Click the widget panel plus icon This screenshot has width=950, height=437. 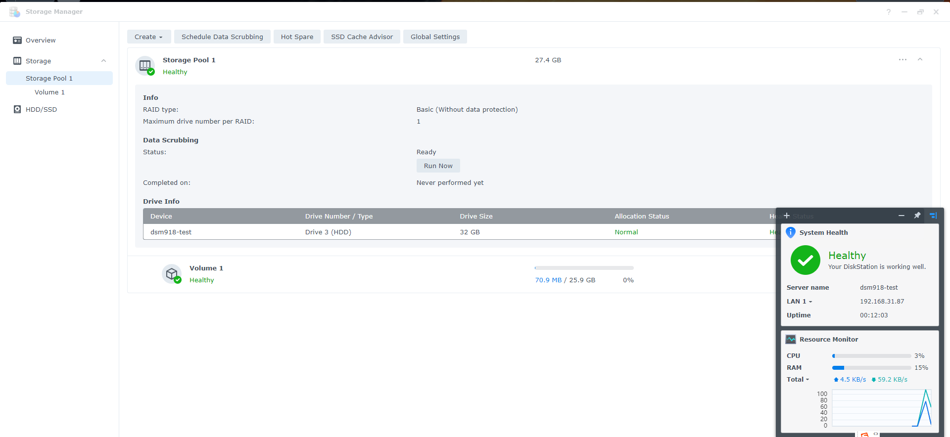click(787, 216)
